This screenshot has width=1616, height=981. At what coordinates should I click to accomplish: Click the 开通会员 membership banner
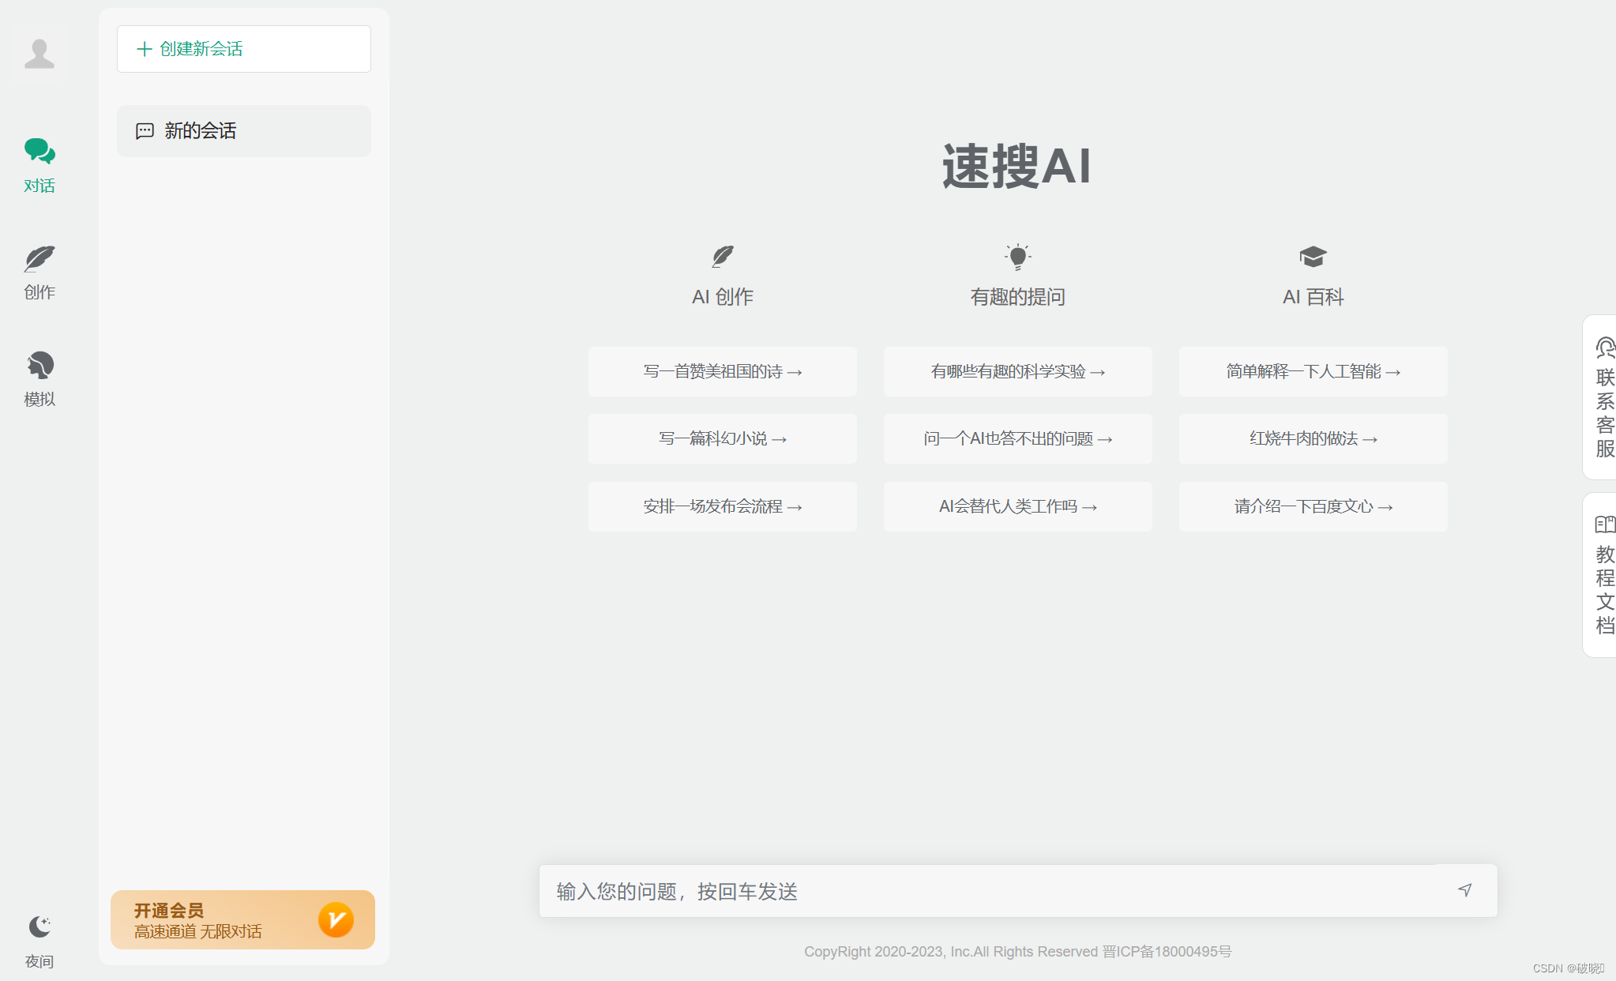point(242,919)
